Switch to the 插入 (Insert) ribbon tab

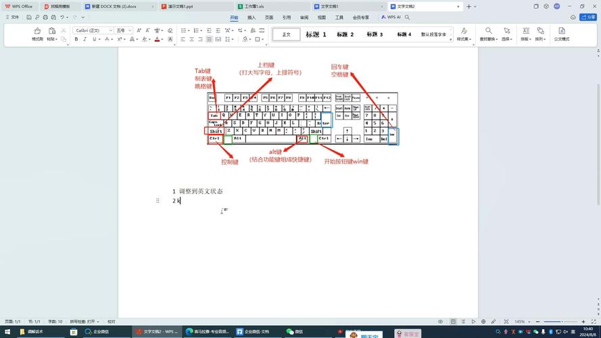tap(251, 18)
